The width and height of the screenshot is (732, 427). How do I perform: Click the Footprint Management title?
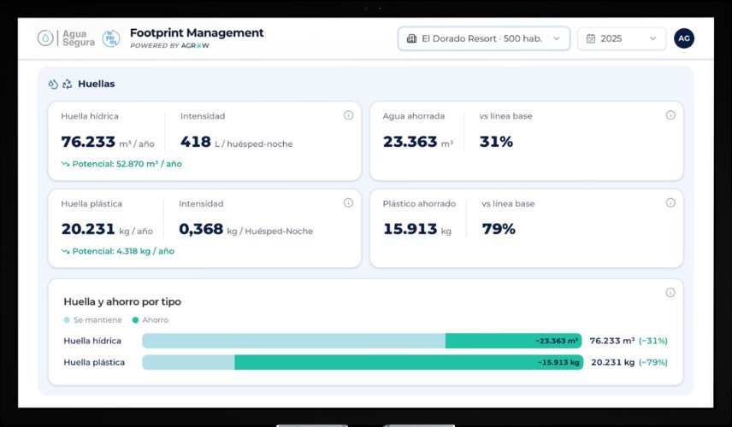[197, 32]
